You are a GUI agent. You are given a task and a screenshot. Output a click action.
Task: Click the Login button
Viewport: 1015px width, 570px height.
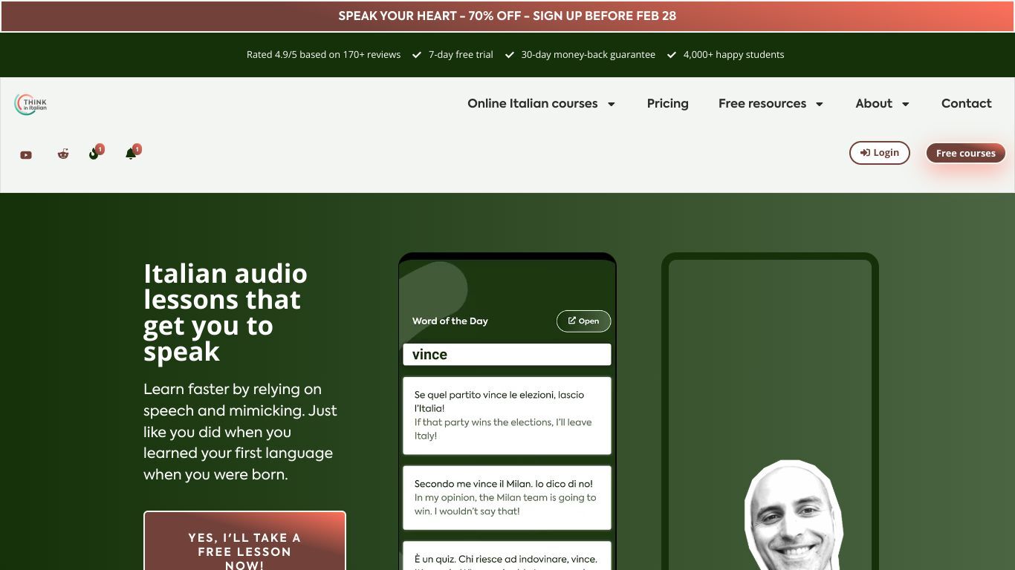880,153
